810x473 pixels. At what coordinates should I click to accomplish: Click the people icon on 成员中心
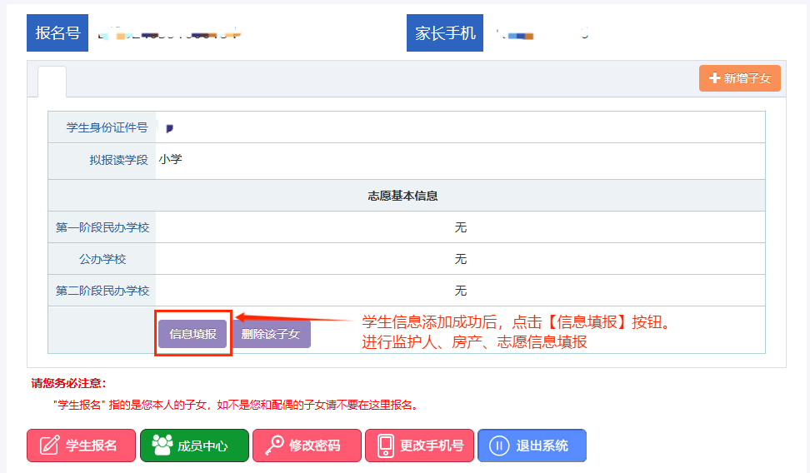point(162,446)
